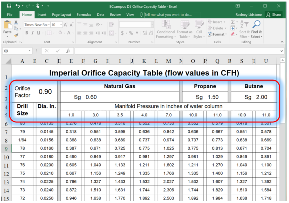Expand the font size dropdown
289x203 pixels.
point(61,25)
